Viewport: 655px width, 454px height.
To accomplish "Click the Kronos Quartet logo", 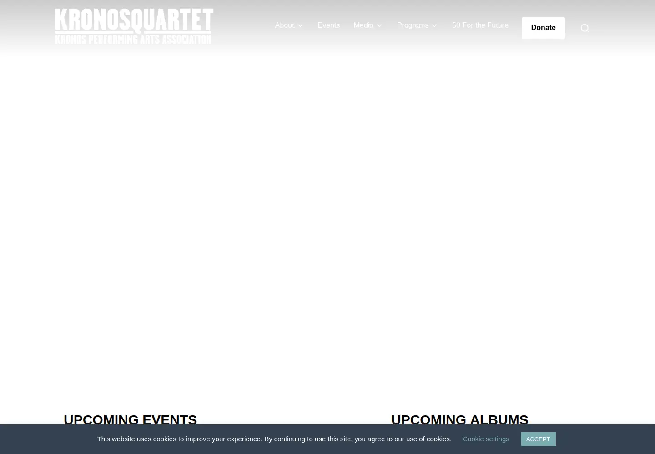I will pos(134,26).
